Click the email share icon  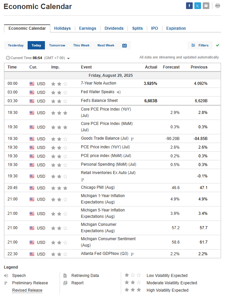click(x=206, y=6)
